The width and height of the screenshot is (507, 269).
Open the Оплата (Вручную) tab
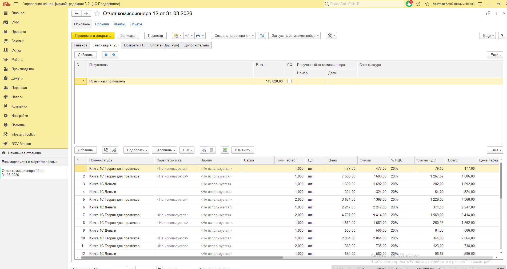coord(164,45)
